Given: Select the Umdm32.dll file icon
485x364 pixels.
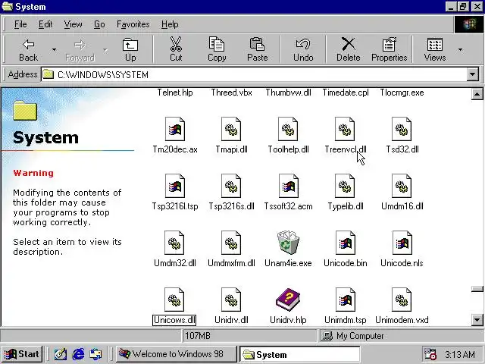Looking at the screenshot, I should pyautogui.click(x=175, y=243).
